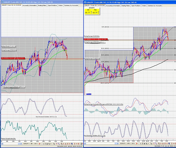Click the red-blue pointer tool icon in the 15 min toolbar
Viewport: 176px width, 148px height.
154,143
